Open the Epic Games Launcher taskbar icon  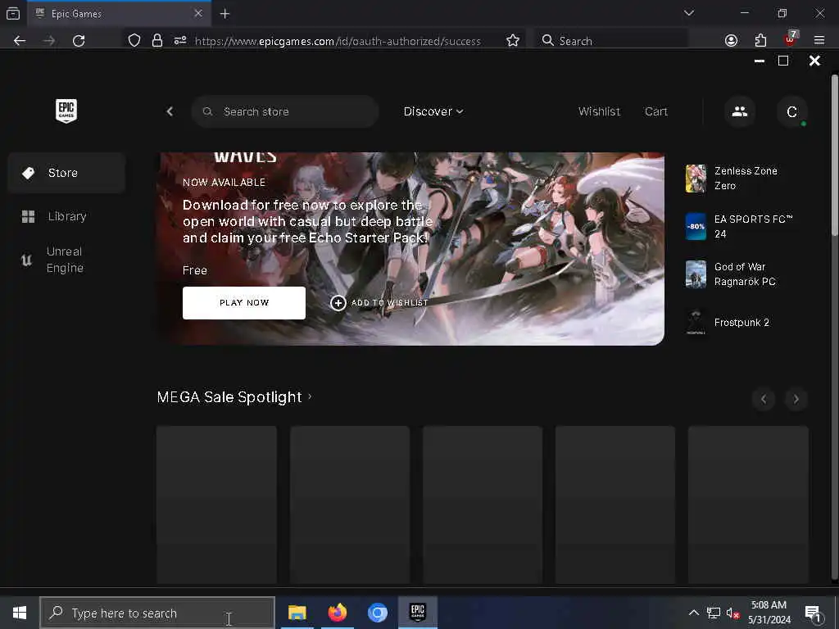point(417,613)
